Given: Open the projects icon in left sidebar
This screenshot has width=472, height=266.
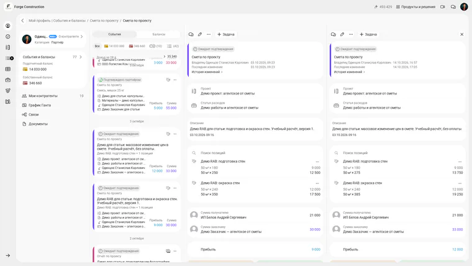Looking at the screenshot, I should 8,47.
